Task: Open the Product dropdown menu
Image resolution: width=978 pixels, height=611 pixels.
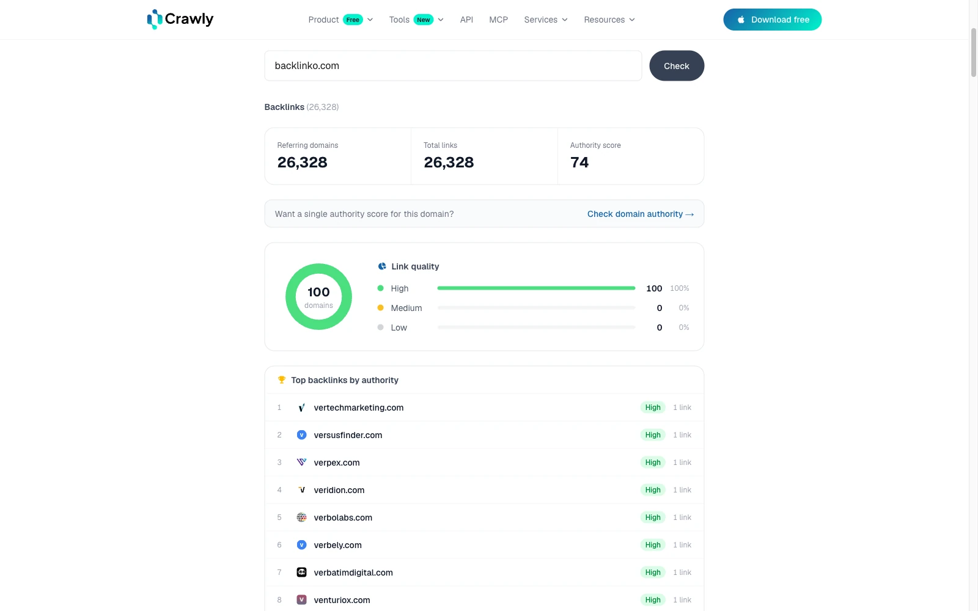Action: [x=340, y=20]
